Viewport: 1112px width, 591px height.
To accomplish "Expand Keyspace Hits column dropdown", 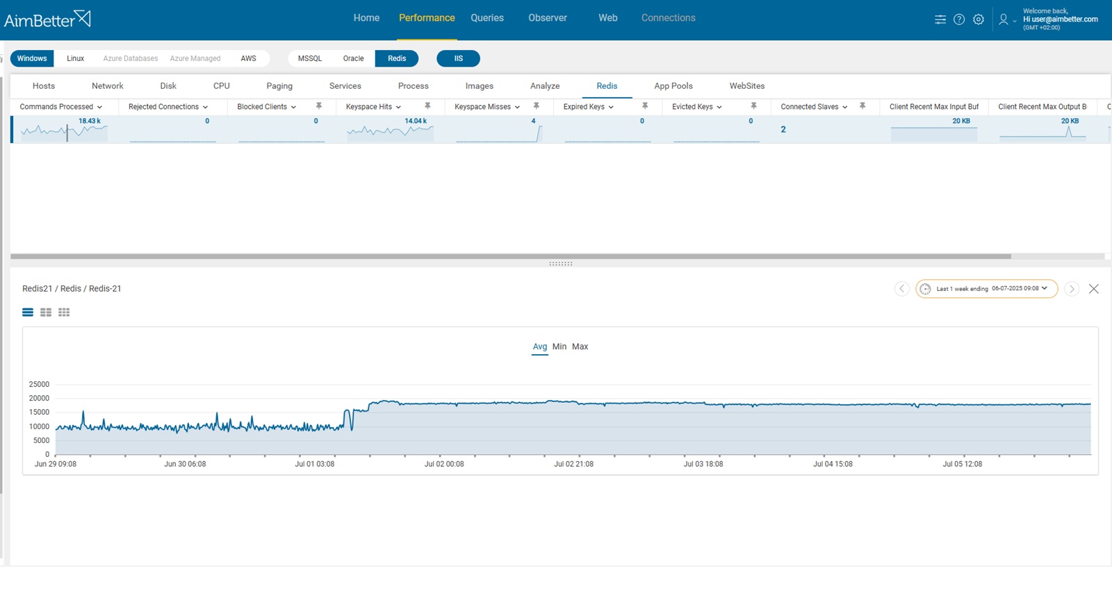I will click(398, 107).
